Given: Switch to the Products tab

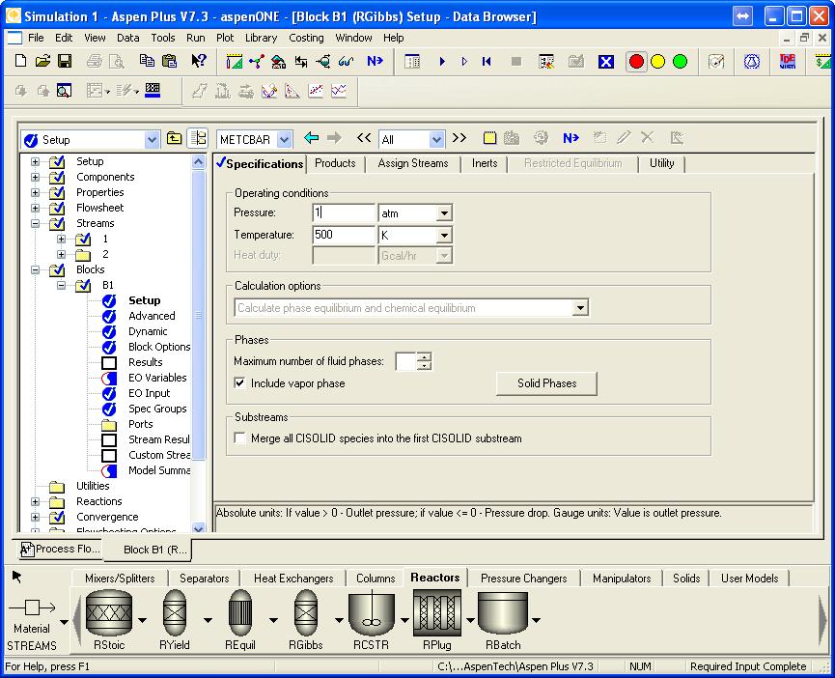Looking at the screenshot, I should point(335,163).
